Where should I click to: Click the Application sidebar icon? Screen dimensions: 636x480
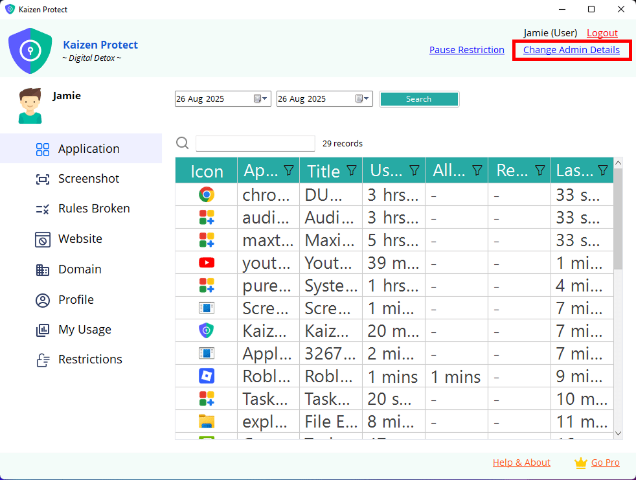43,150
